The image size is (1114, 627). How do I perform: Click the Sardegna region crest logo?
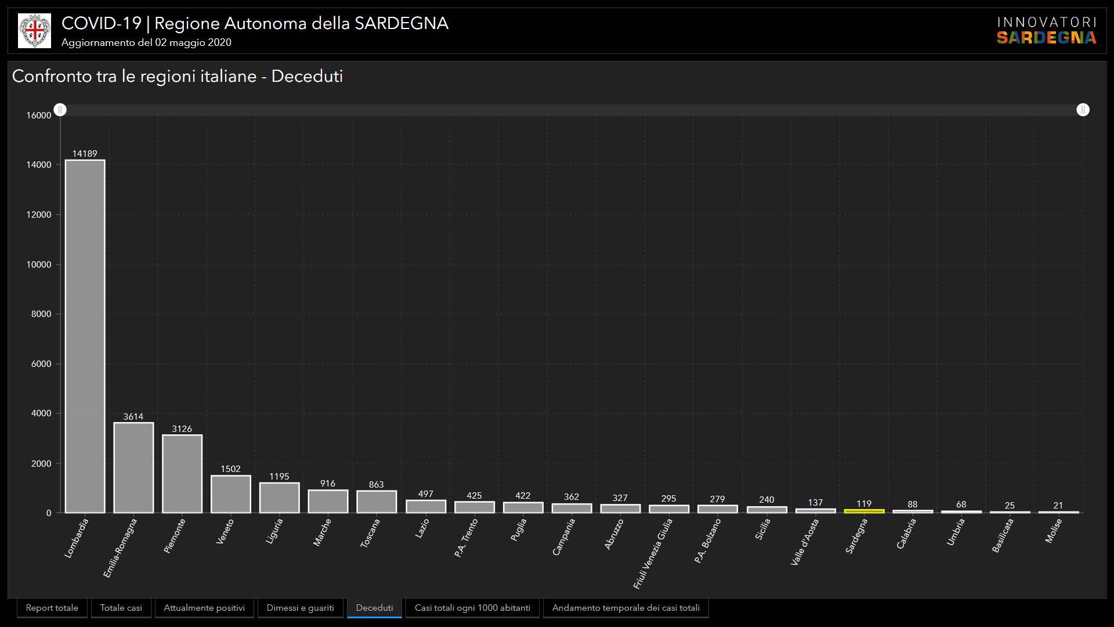(34, 31)
